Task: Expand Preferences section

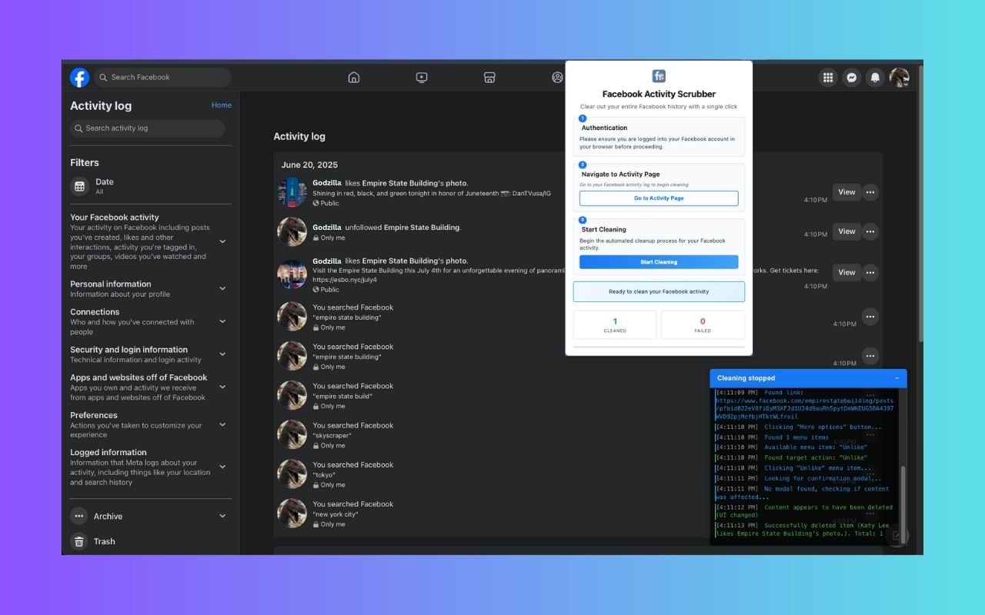Action: pyautogui.click(x=222, y=424)
